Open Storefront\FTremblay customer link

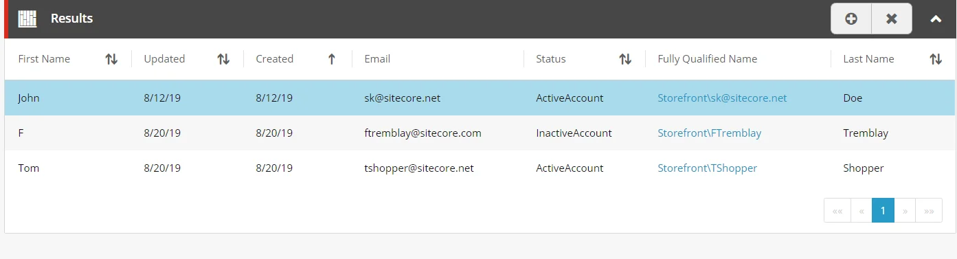[x=710, y=133]
